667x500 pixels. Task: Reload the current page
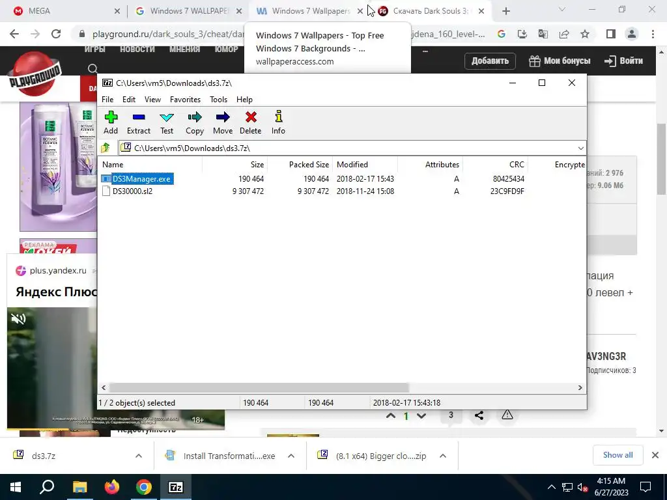click(56, 34)
